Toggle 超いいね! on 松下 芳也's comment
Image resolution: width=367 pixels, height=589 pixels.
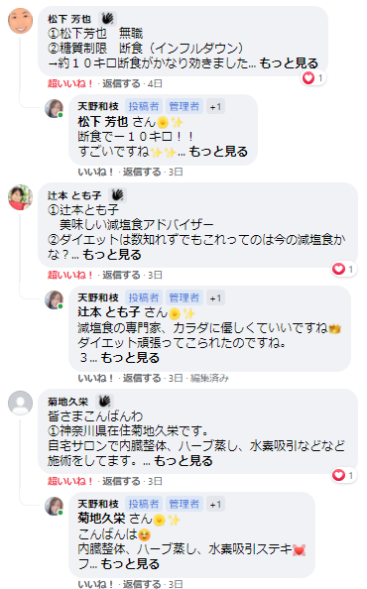70,83
